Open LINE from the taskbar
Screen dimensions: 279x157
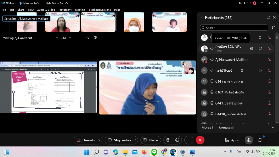(154, 152)
